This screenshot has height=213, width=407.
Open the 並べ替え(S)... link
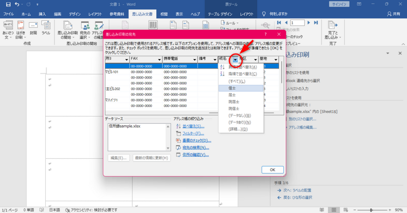tap(193, 126)
